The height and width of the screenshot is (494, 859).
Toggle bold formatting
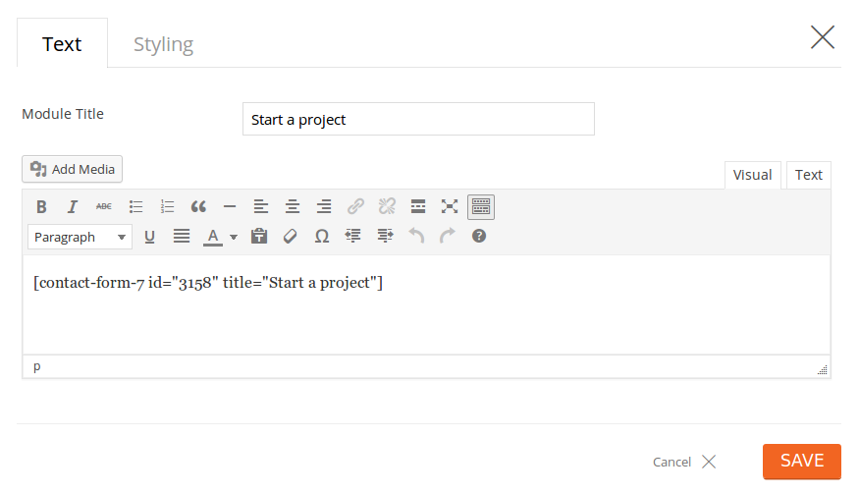tap(41, 206)
